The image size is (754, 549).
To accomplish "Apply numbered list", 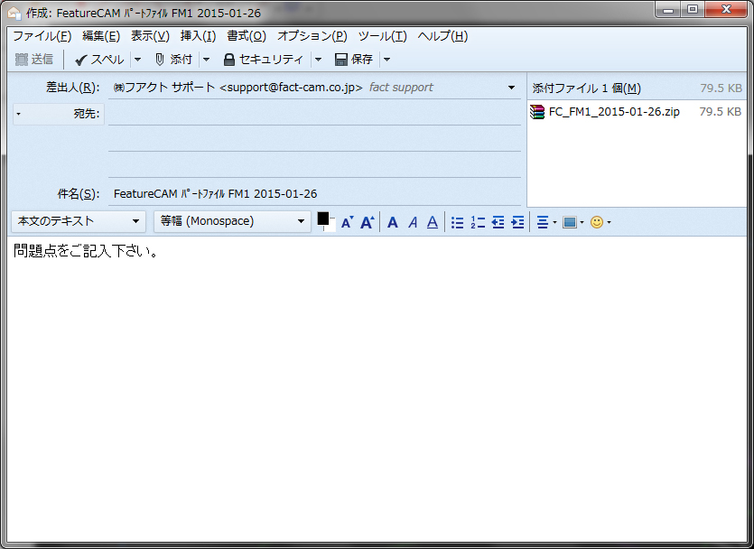I will coord(478,222).
